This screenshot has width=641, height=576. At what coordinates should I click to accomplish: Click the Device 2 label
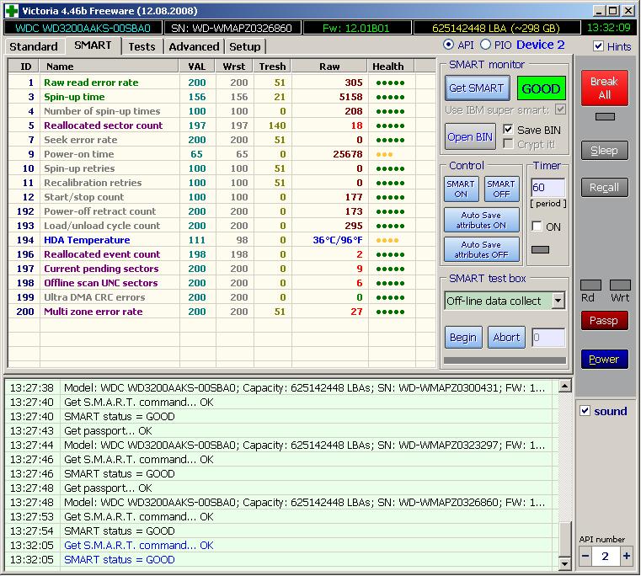click(541, 45)
